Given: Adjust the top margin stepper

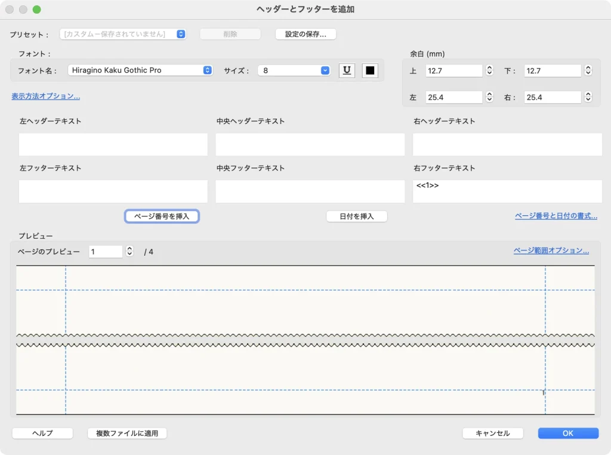Looking at the screenshot, I should click(489, 70).
